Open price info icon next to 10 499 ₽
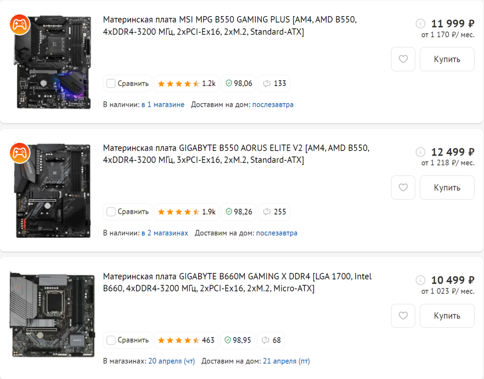Viewport: 484px width, 379px height. [x=420, y=280]
